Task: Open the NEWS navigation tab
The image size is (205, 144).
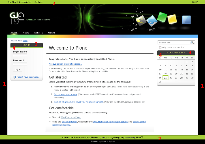Action: 26,33
